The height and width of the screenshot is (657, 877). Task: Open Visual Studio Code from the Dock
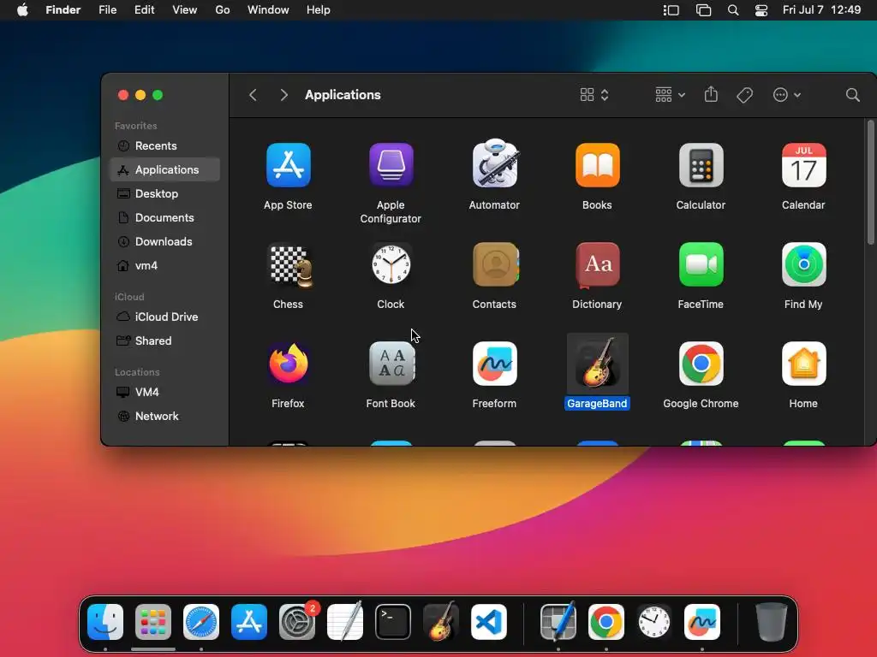489,622
